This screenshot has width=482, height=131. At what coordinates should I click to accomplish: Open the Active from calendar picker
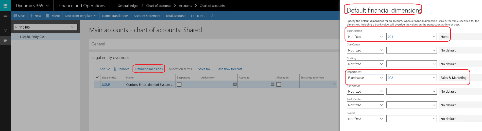[x=235, y=84]
